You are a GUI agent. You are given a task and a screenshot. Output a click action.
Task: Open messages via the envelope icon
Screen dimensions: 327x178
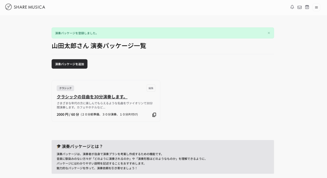click(x=300, y=7)
